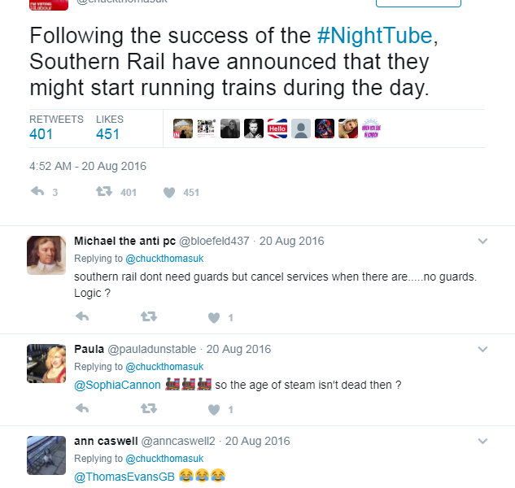
Task: Retweet the main Southern Rail tweet
Action: (x=103, y=193)
